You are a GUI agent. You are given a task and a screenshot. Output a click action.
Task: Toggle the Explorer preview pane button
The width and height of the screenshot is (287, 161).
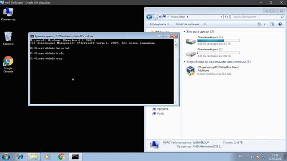pos(272,24)
